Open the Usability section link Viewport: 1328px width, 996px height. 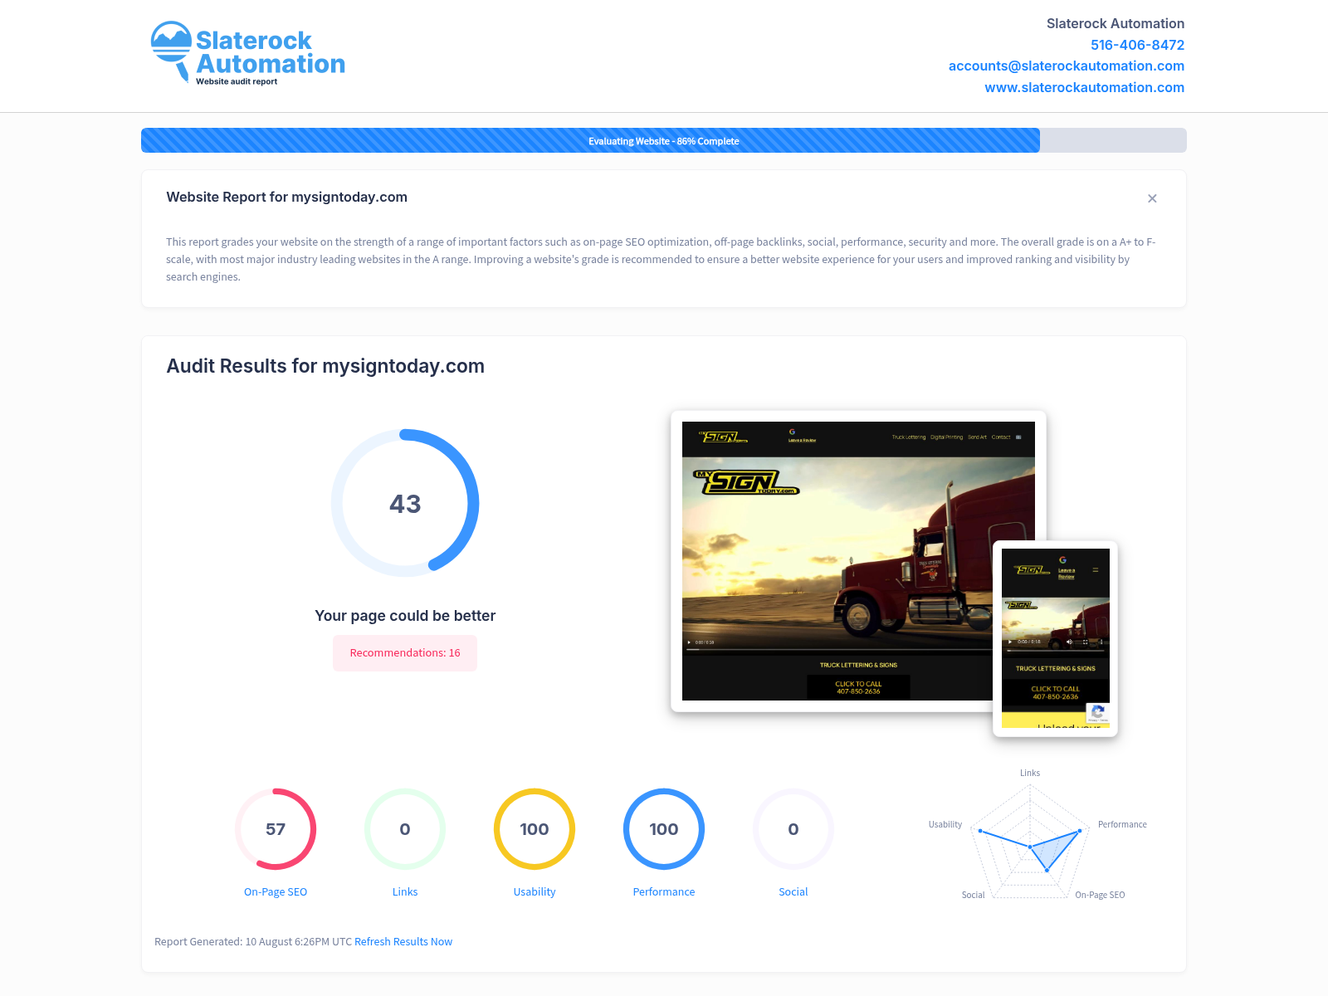click(x=535, y=891)
